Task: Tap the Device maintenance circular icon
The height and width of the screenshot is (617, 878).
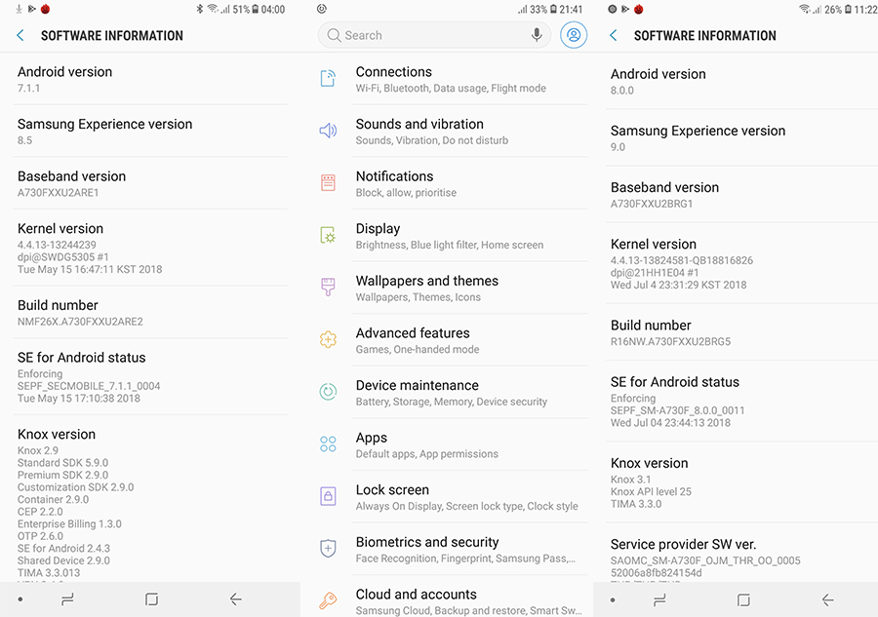Action: [329, 392]
